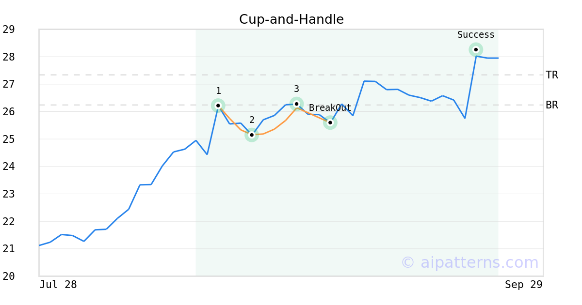Image resolution: width=582 pixels, height=305 pixels.
Task: Select the BreakOut point marker
Action: 330,123
